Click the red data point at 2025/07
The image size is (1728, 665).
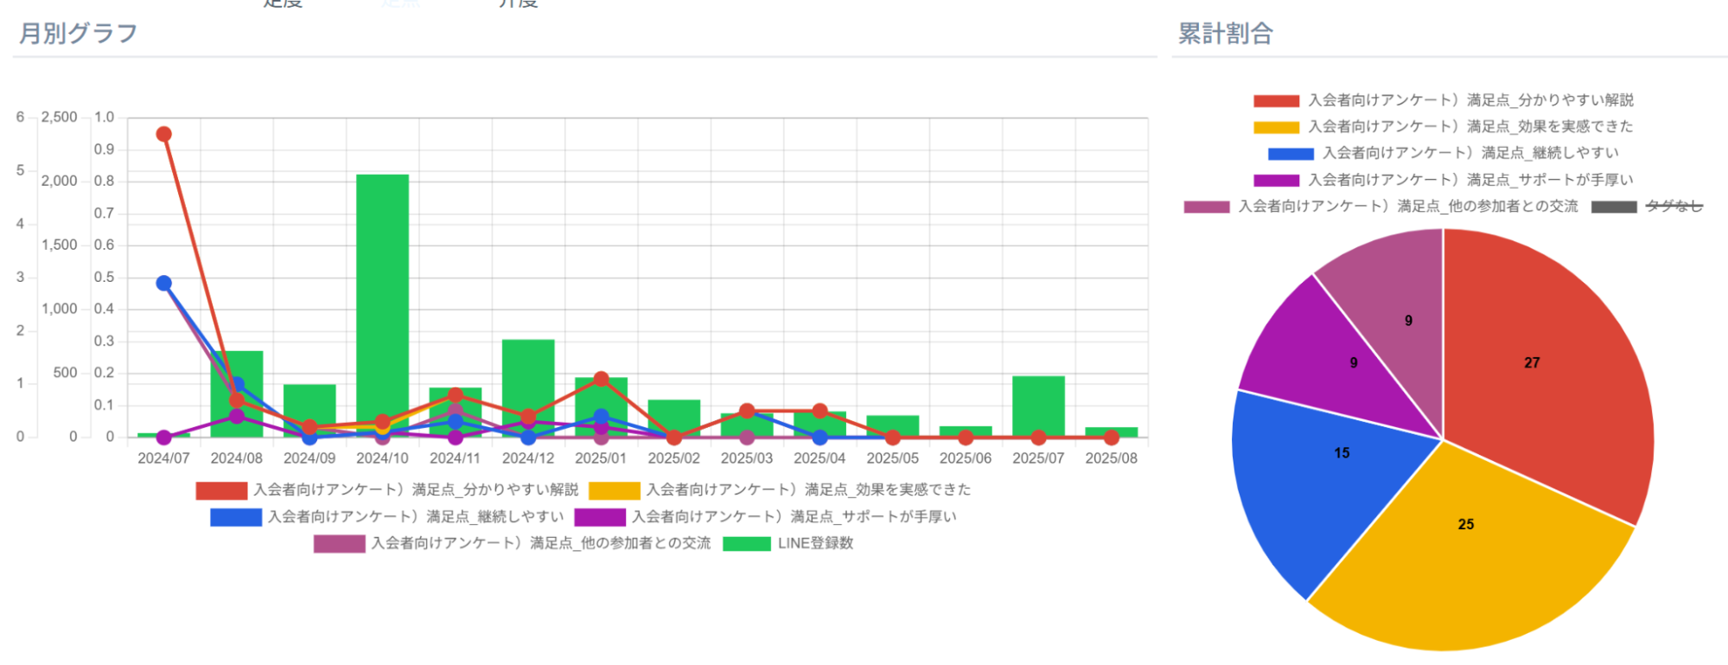pyautogui.click(x=1038, y=438)
